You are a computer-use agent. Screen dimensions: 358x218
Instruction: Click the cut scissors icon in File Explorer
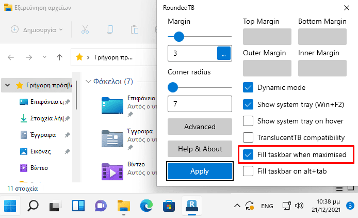click(x=85, y=30)
